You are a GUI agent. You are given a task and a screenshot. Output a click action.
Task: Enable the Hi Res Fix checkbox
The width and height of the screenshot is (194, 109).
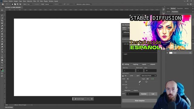[132, 91]
